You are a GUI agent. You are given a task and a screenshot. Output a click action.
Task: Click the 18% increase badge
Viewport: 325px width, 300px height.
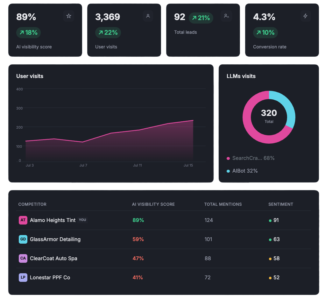(28, 32)
